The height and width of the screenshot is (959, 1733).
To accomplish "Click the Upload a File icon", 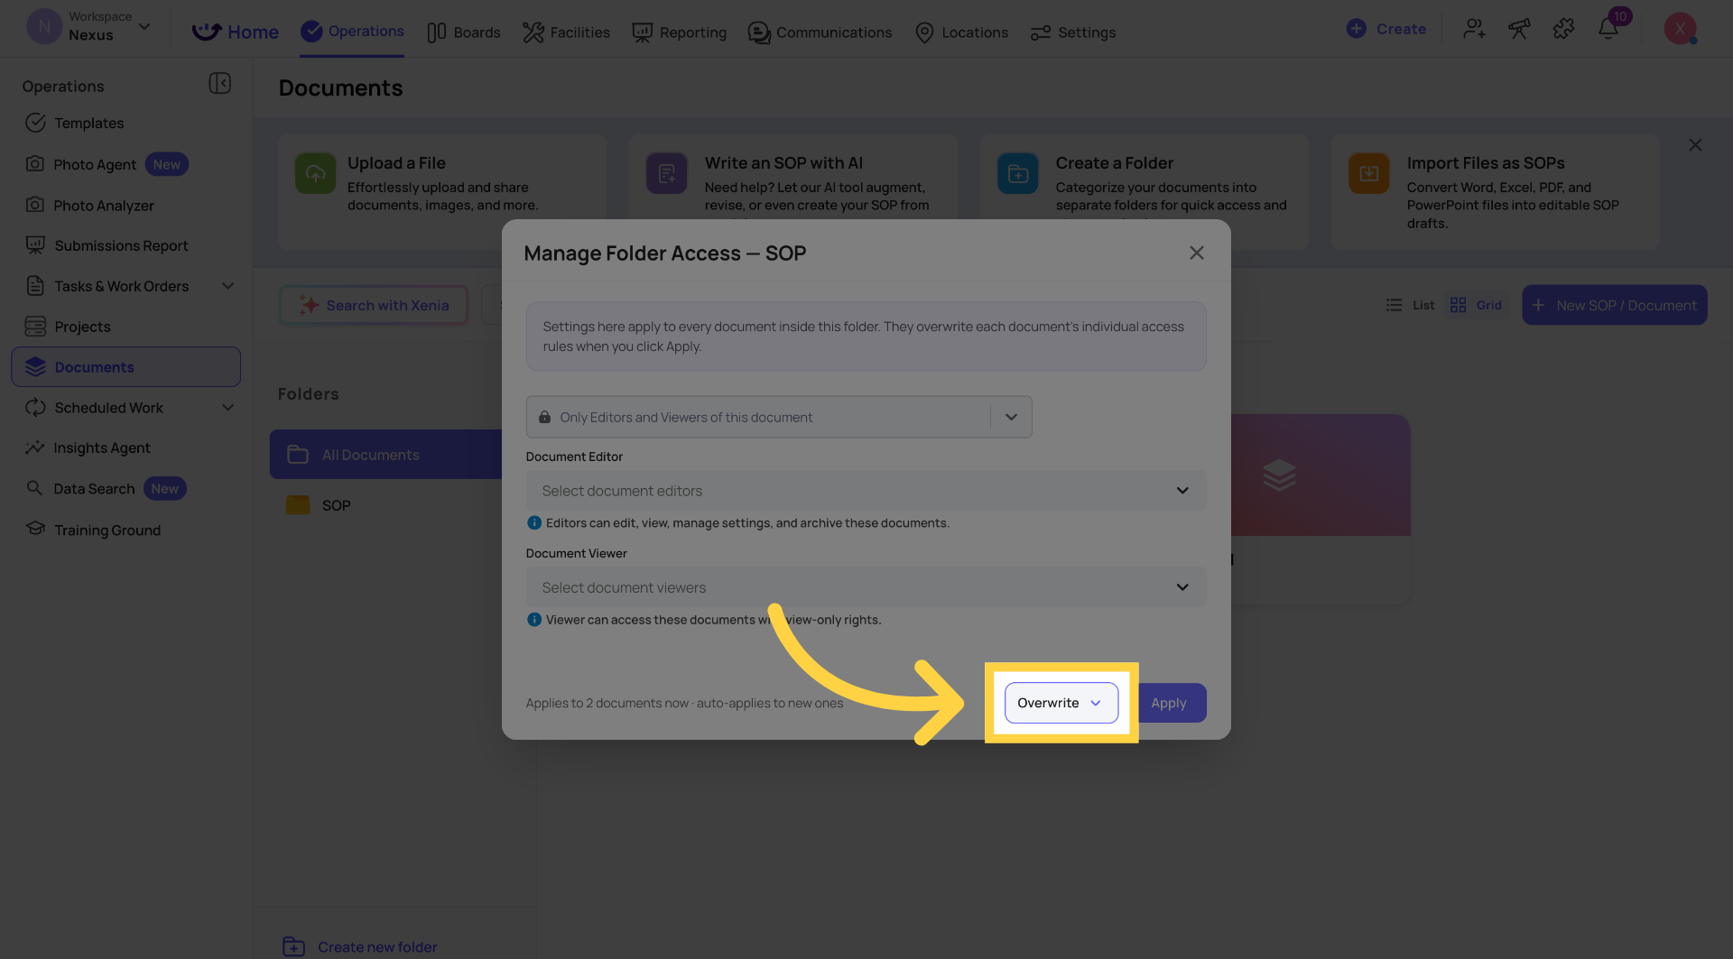I will tap(315, 173).
